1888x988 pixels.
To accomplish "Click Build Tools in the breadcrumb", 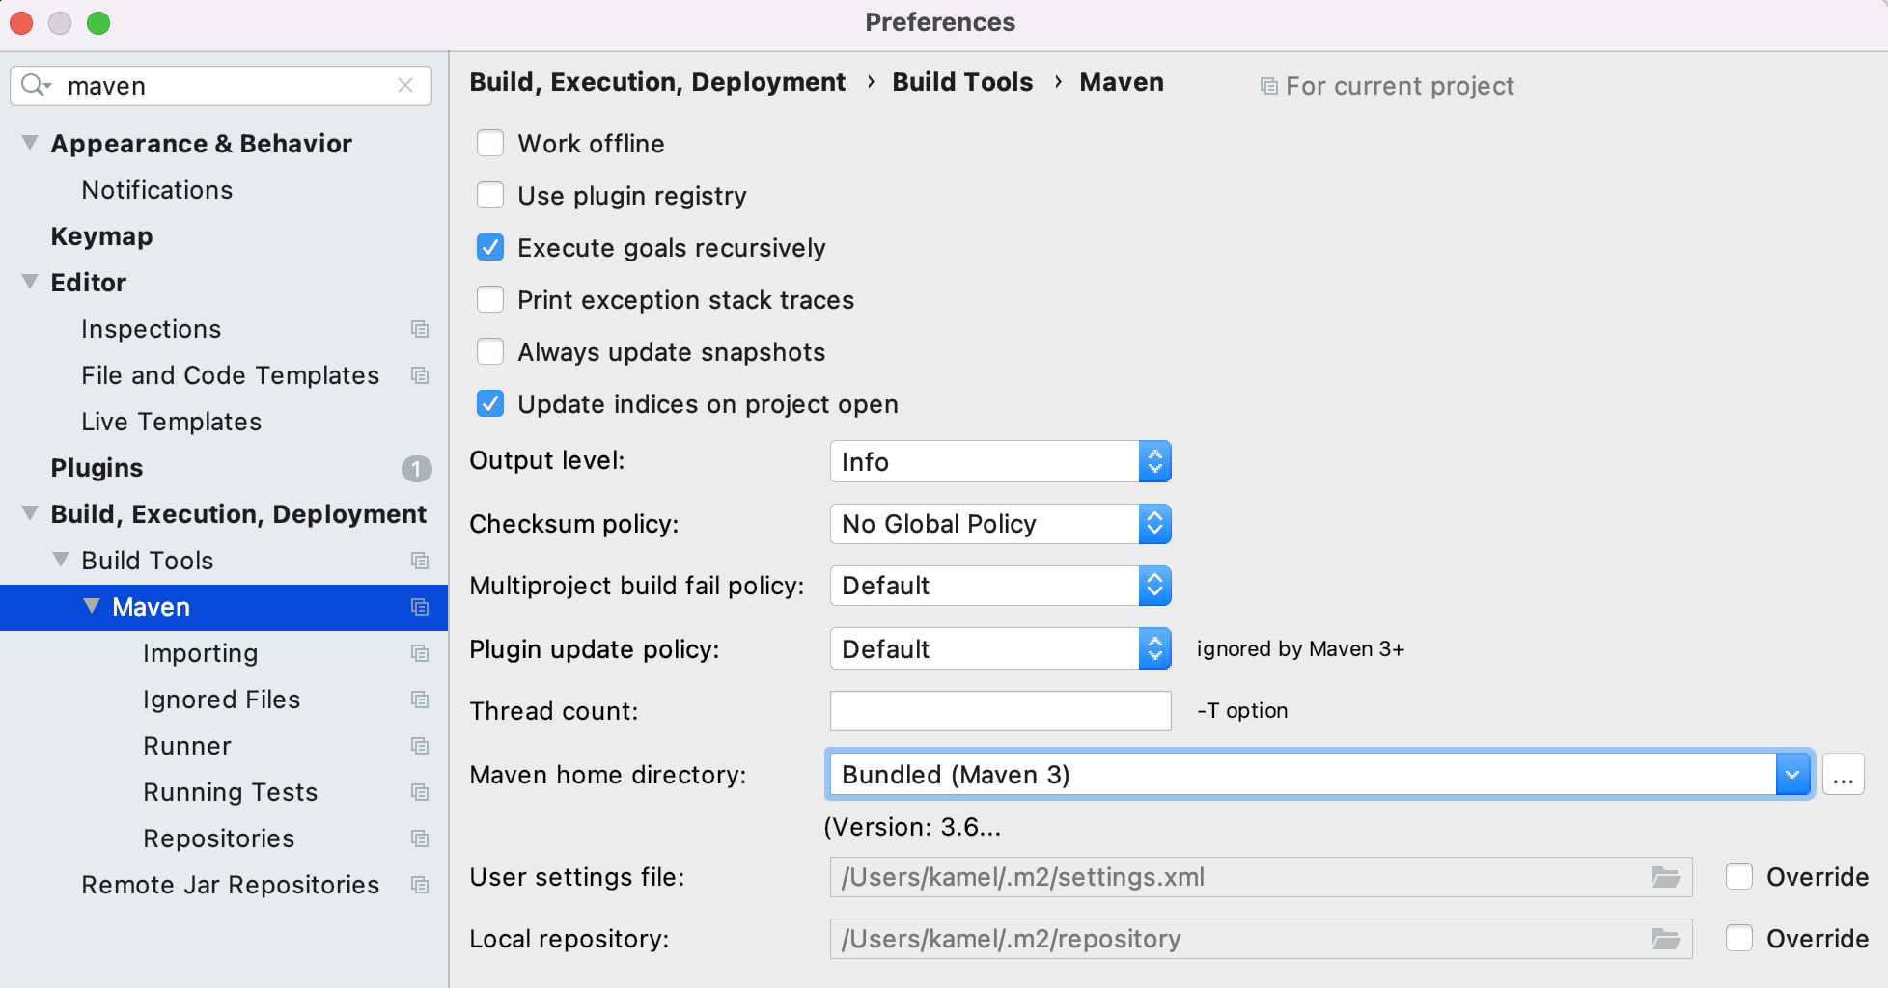I will tap(962, 82).
